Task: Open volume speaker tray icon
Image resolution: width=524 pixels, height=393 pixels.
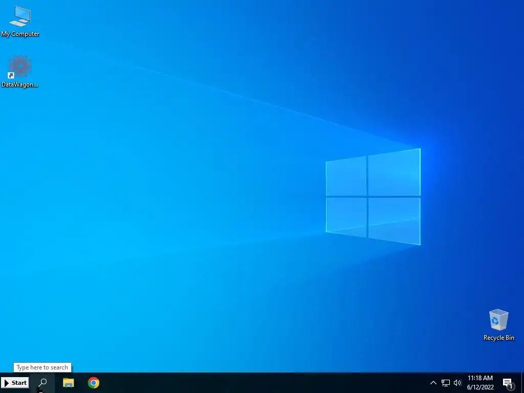Action: point(457,383)
